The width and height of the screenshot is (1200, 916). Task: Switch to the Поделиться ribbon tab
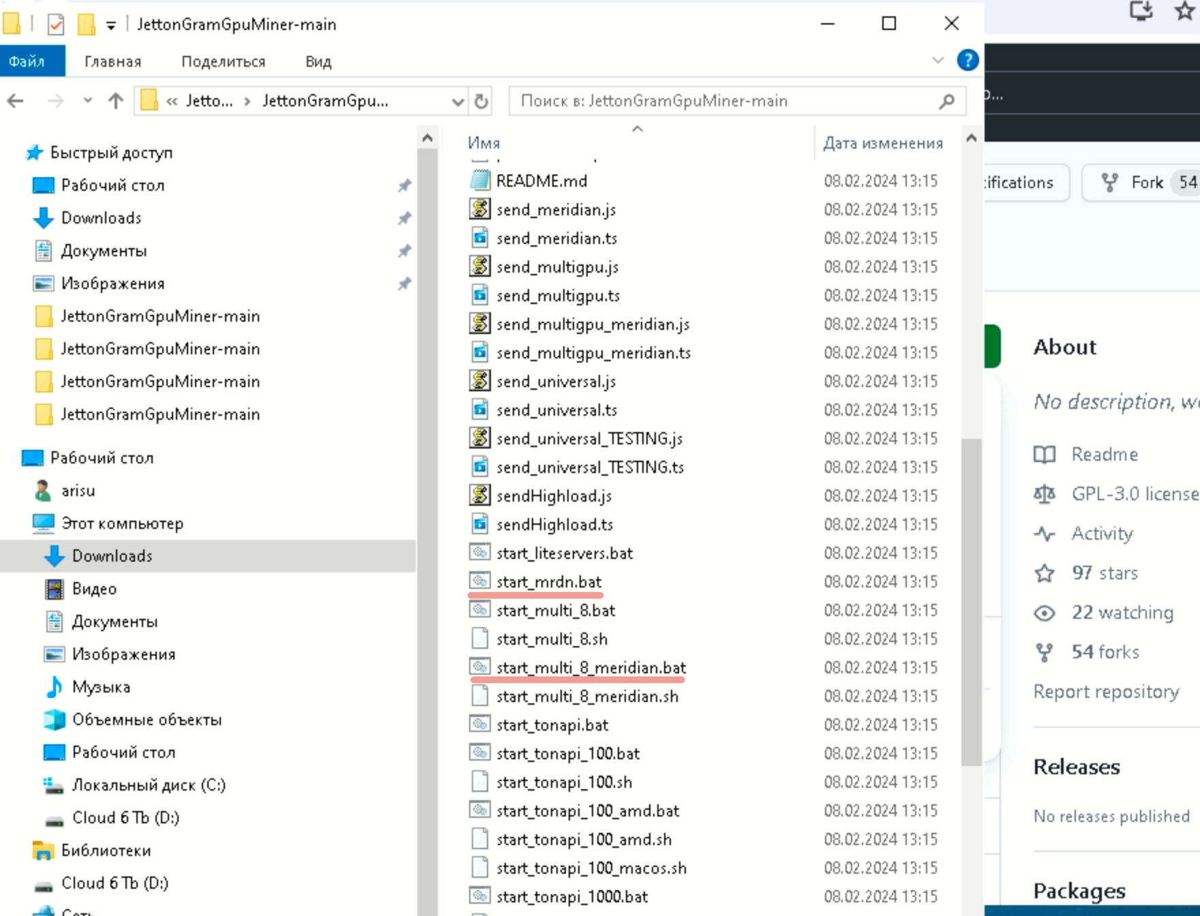click(x=223, y=61)
